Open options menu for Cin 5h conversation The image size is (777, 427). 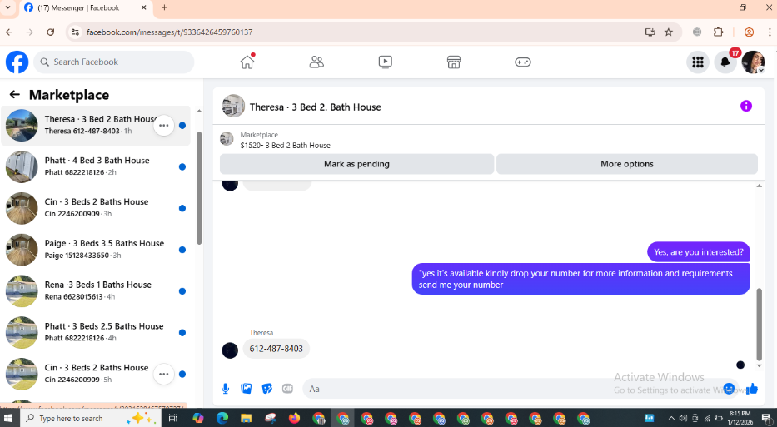163,374
